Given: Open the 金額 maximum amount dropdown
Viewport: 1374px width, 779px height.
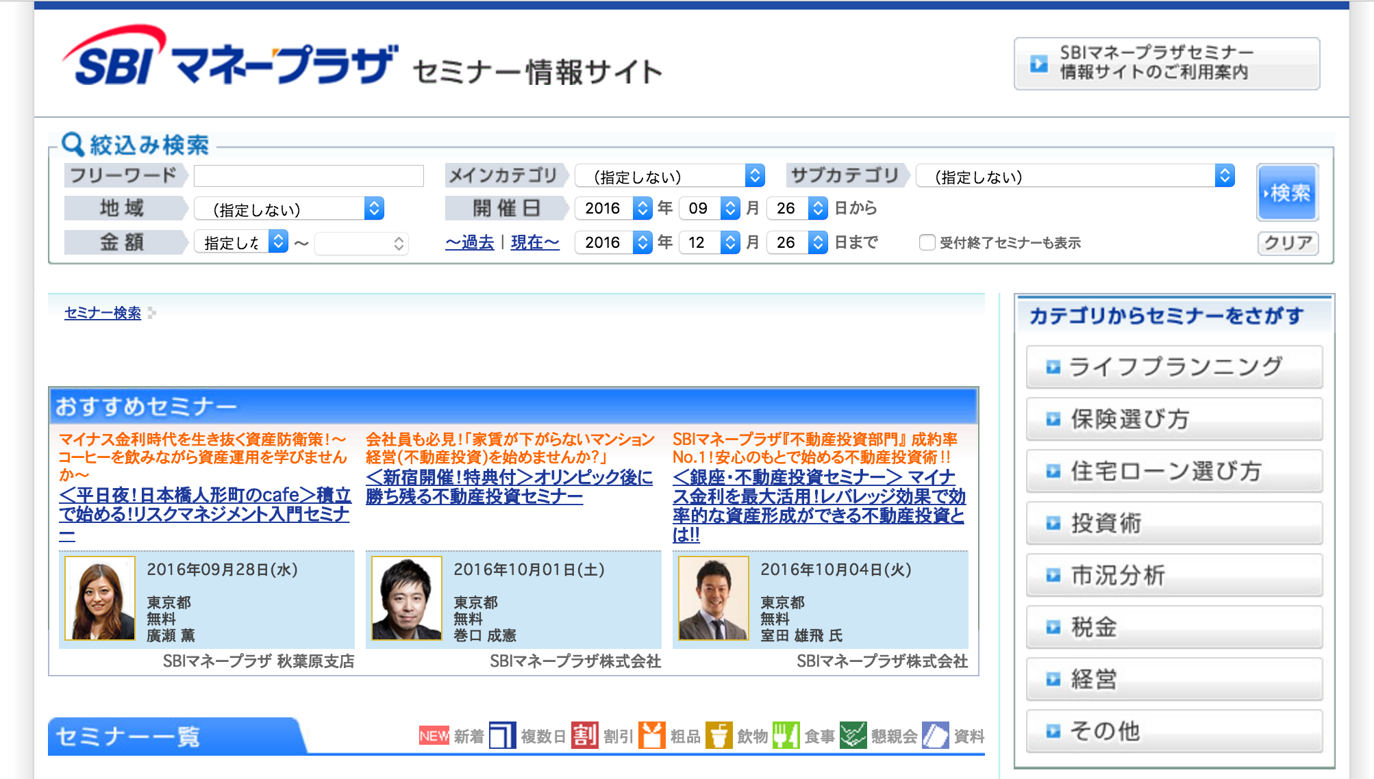Looking at the screenshot, I should 362,243.
